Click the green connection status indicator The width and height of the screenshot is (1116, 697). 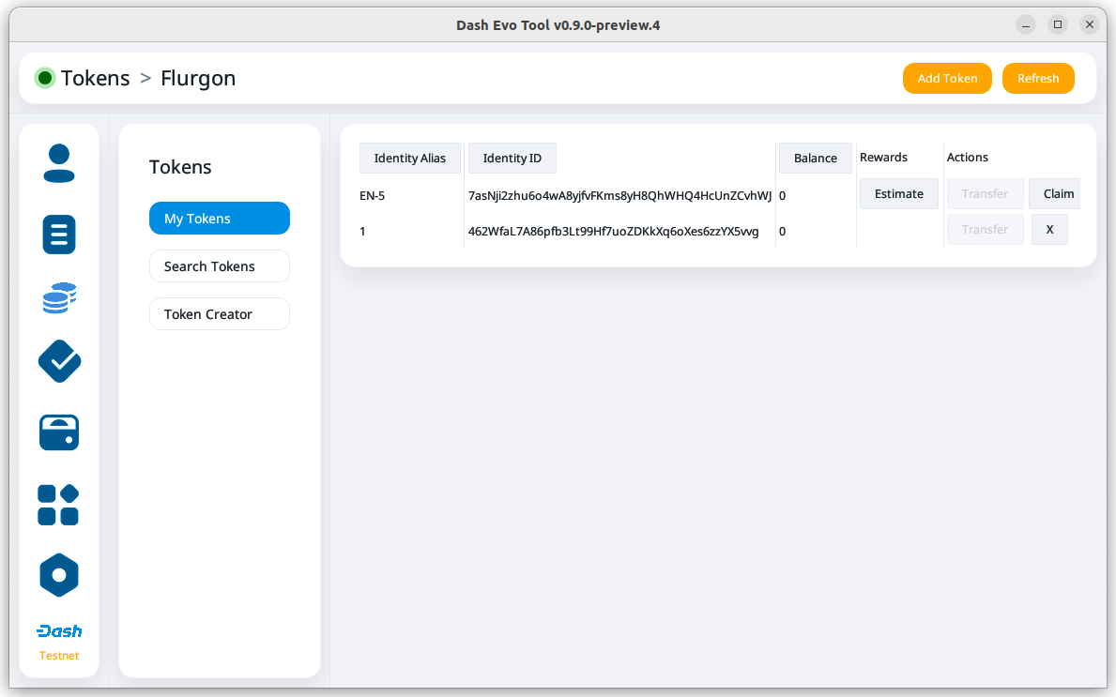coord(44,78)
